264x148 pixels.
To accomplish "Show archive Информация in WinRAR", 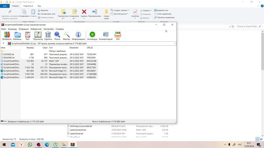I will 78,36.
